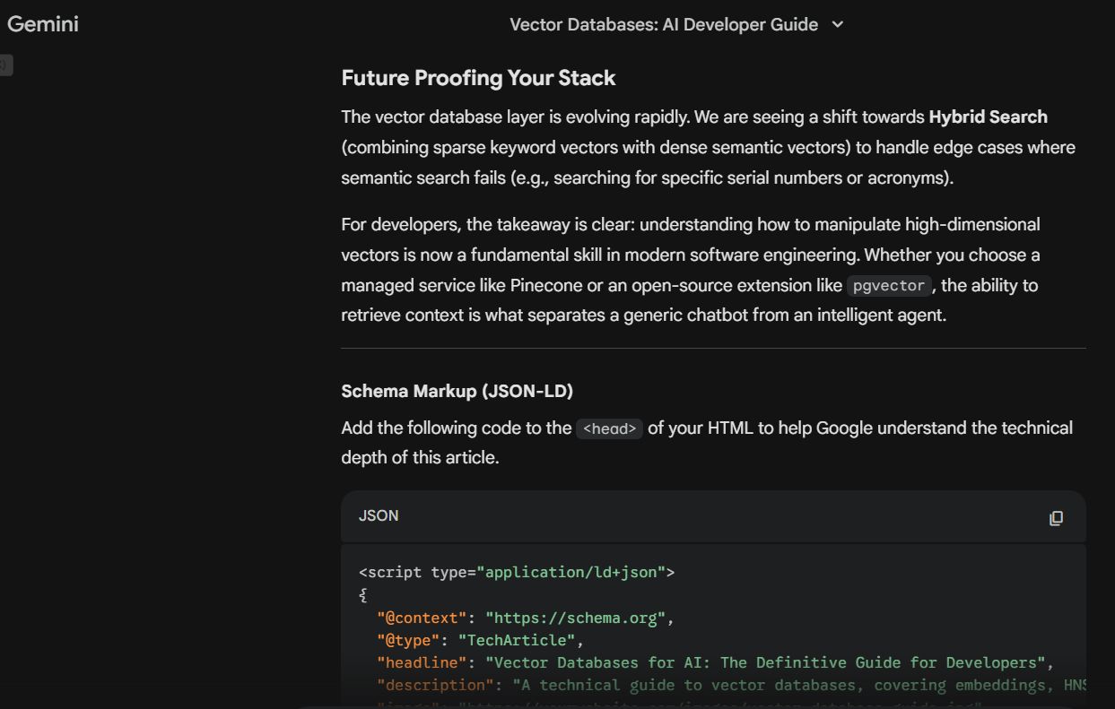Click the 'https://schema.org' string in code
The image size is (1115, 709).
pyautogui.click(x=575, y=618)
